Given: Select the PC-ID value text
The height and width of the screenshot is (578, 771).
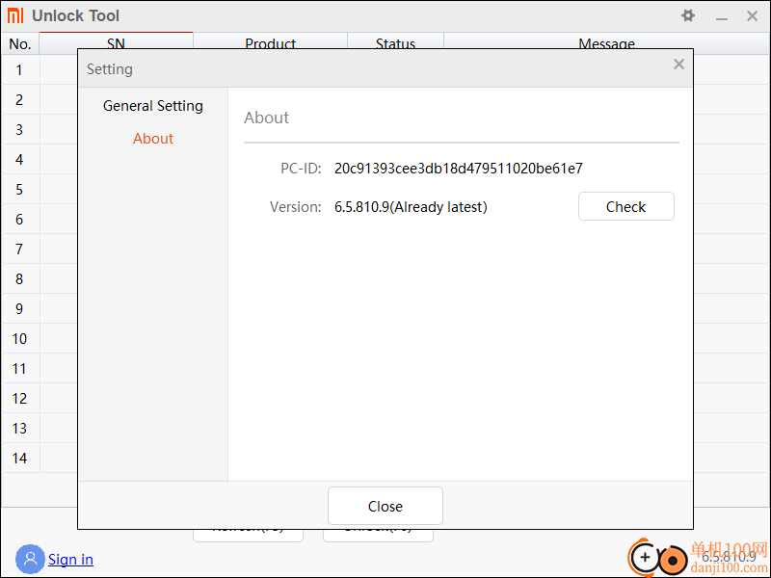Looking at the screenshot, I should 459,169.
